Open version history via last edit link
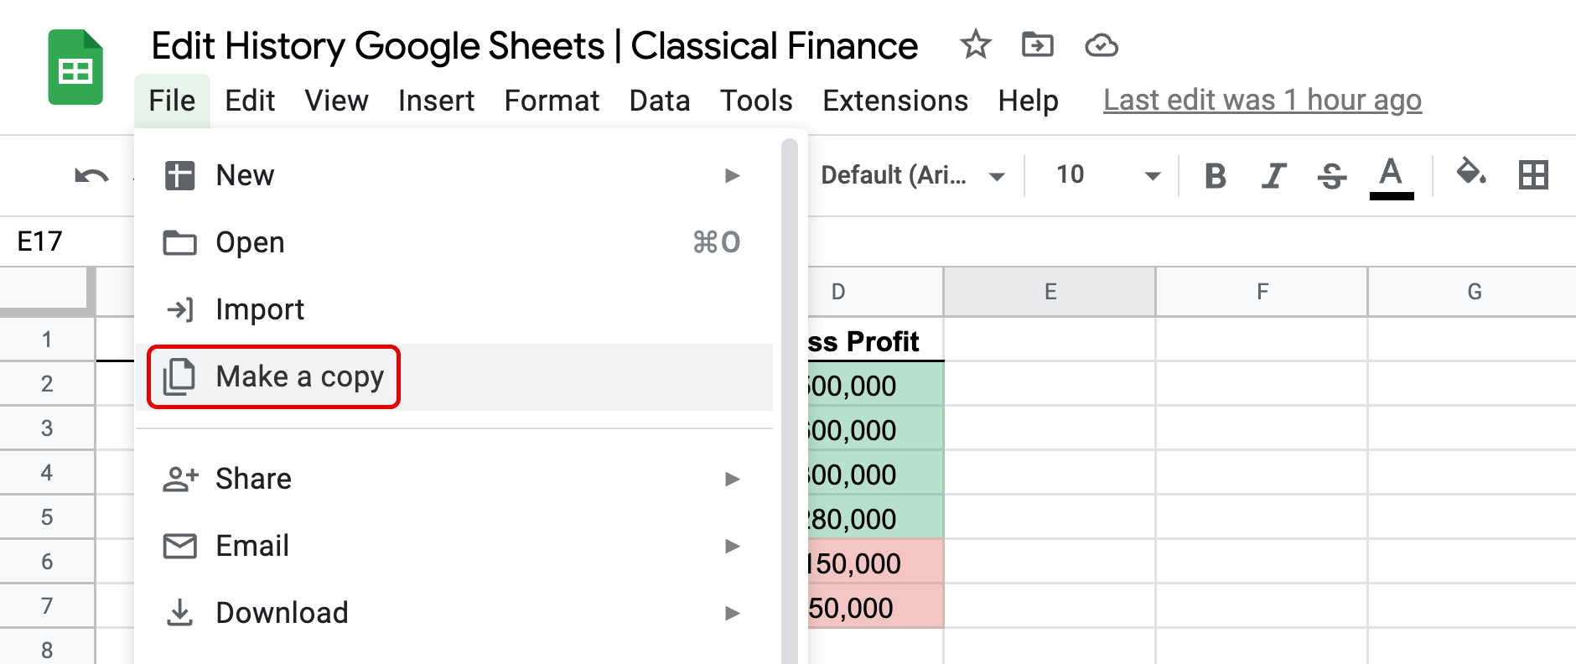 click(1262, 101)
